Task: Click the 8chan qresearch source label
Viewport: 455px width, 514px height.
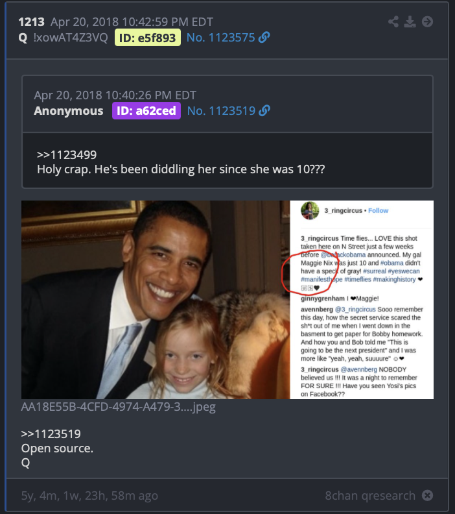Action: (x=370, y=495)
